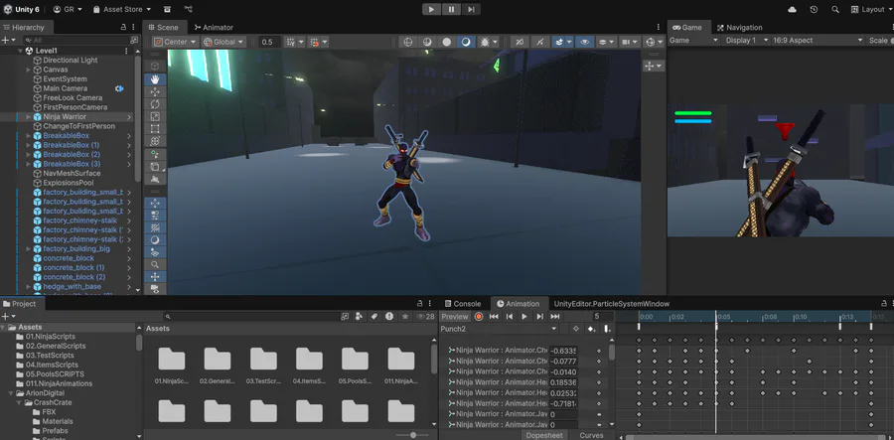
Task: Click the Add Keyframe icon in Animation window
Action: [592, 329]
